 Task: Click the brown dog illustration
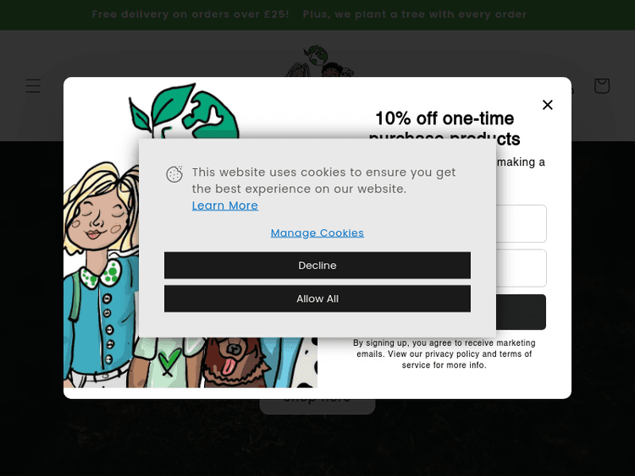tap(234, 362)
